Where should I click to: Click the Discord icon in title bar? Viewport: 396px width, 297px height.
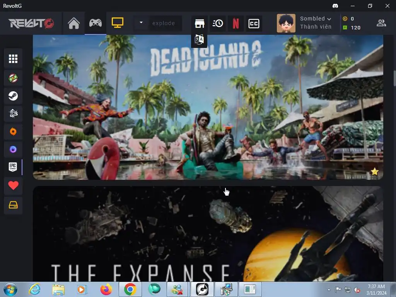coord(335,5)
